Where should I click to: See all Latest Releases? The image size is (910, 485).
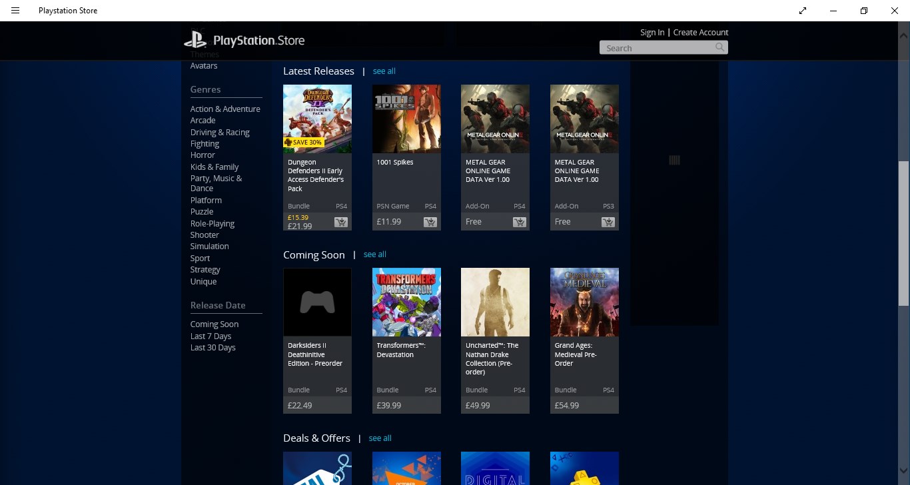[x=384, y=71]
